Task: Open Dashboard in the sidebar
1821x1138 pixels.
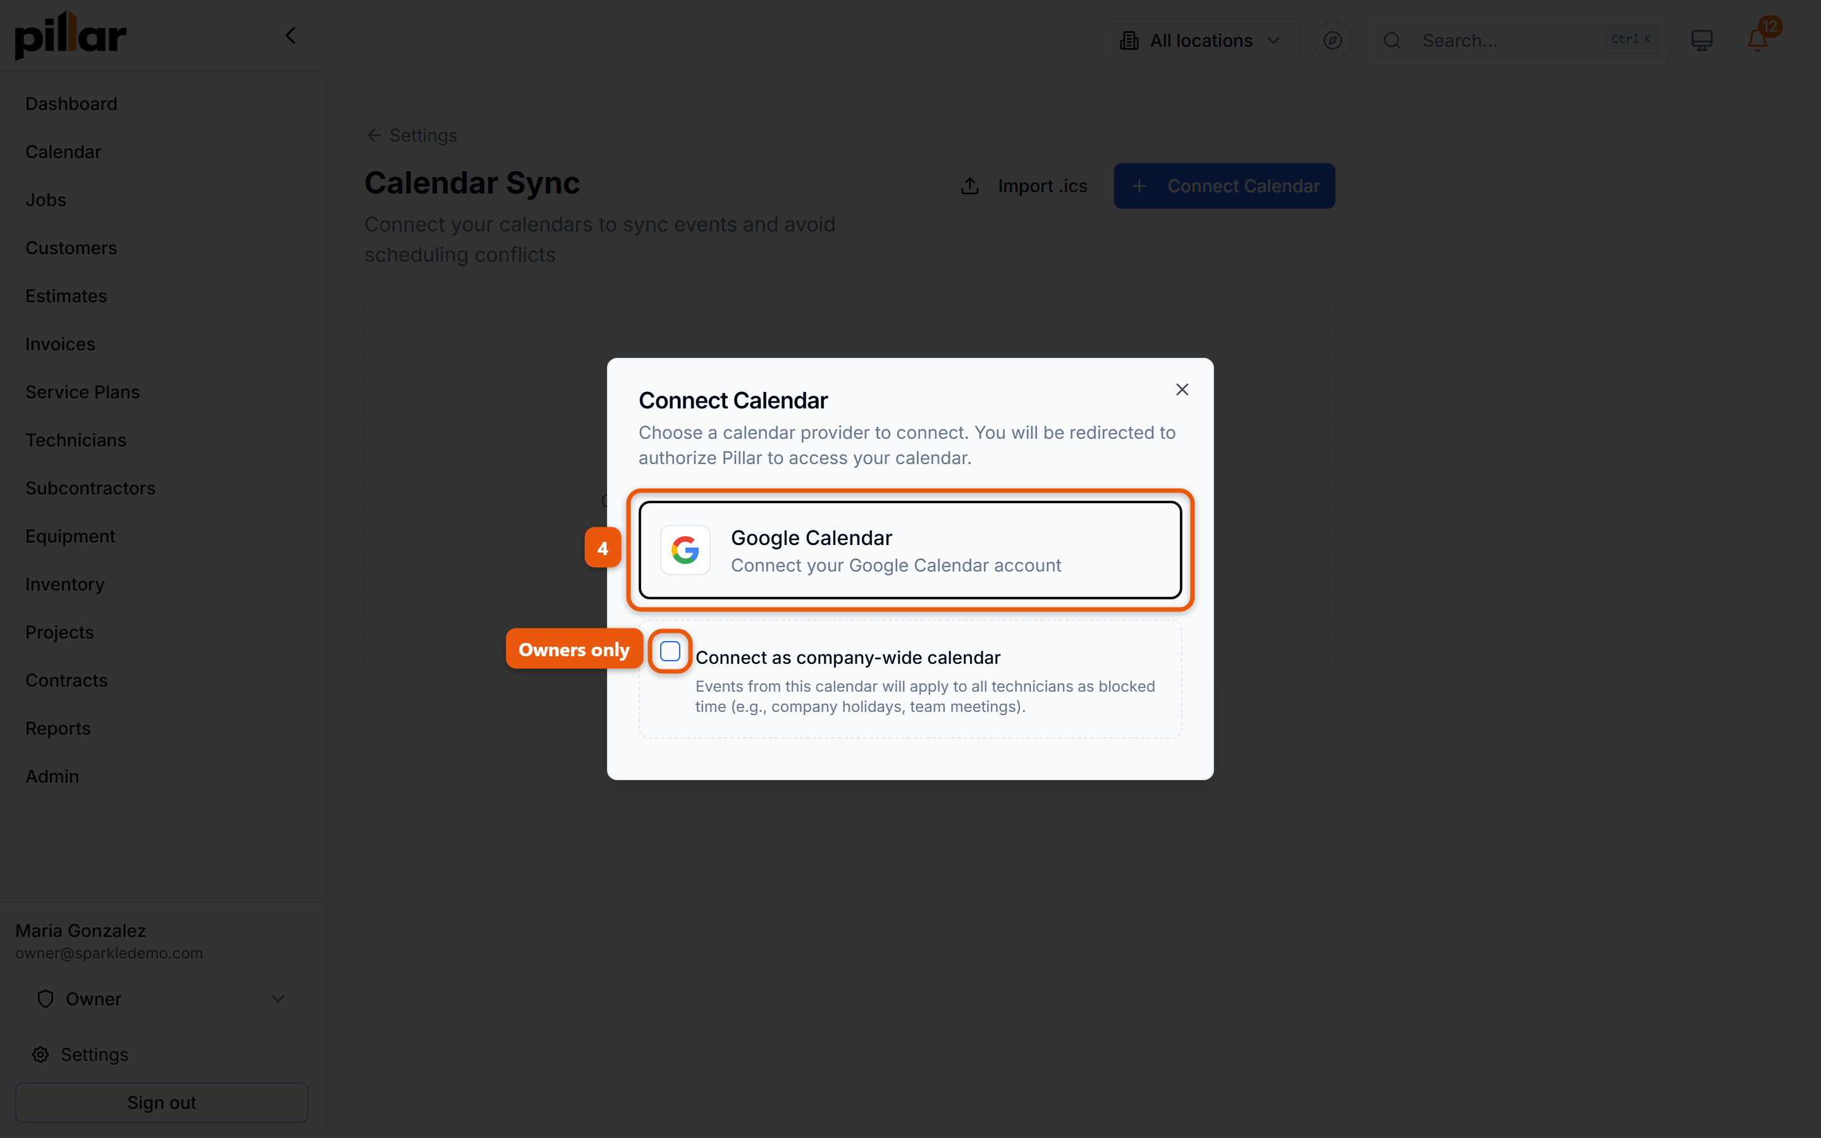Action: (x=71, y=104)
